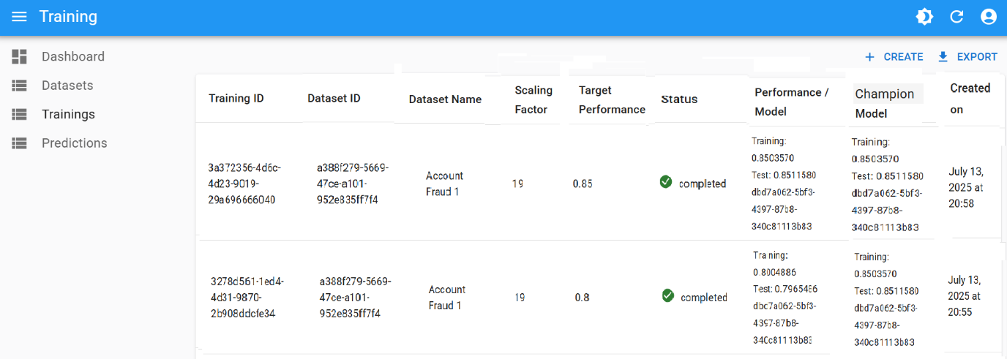Open training row 3278d561-1ed4

(x=247, y=298)
